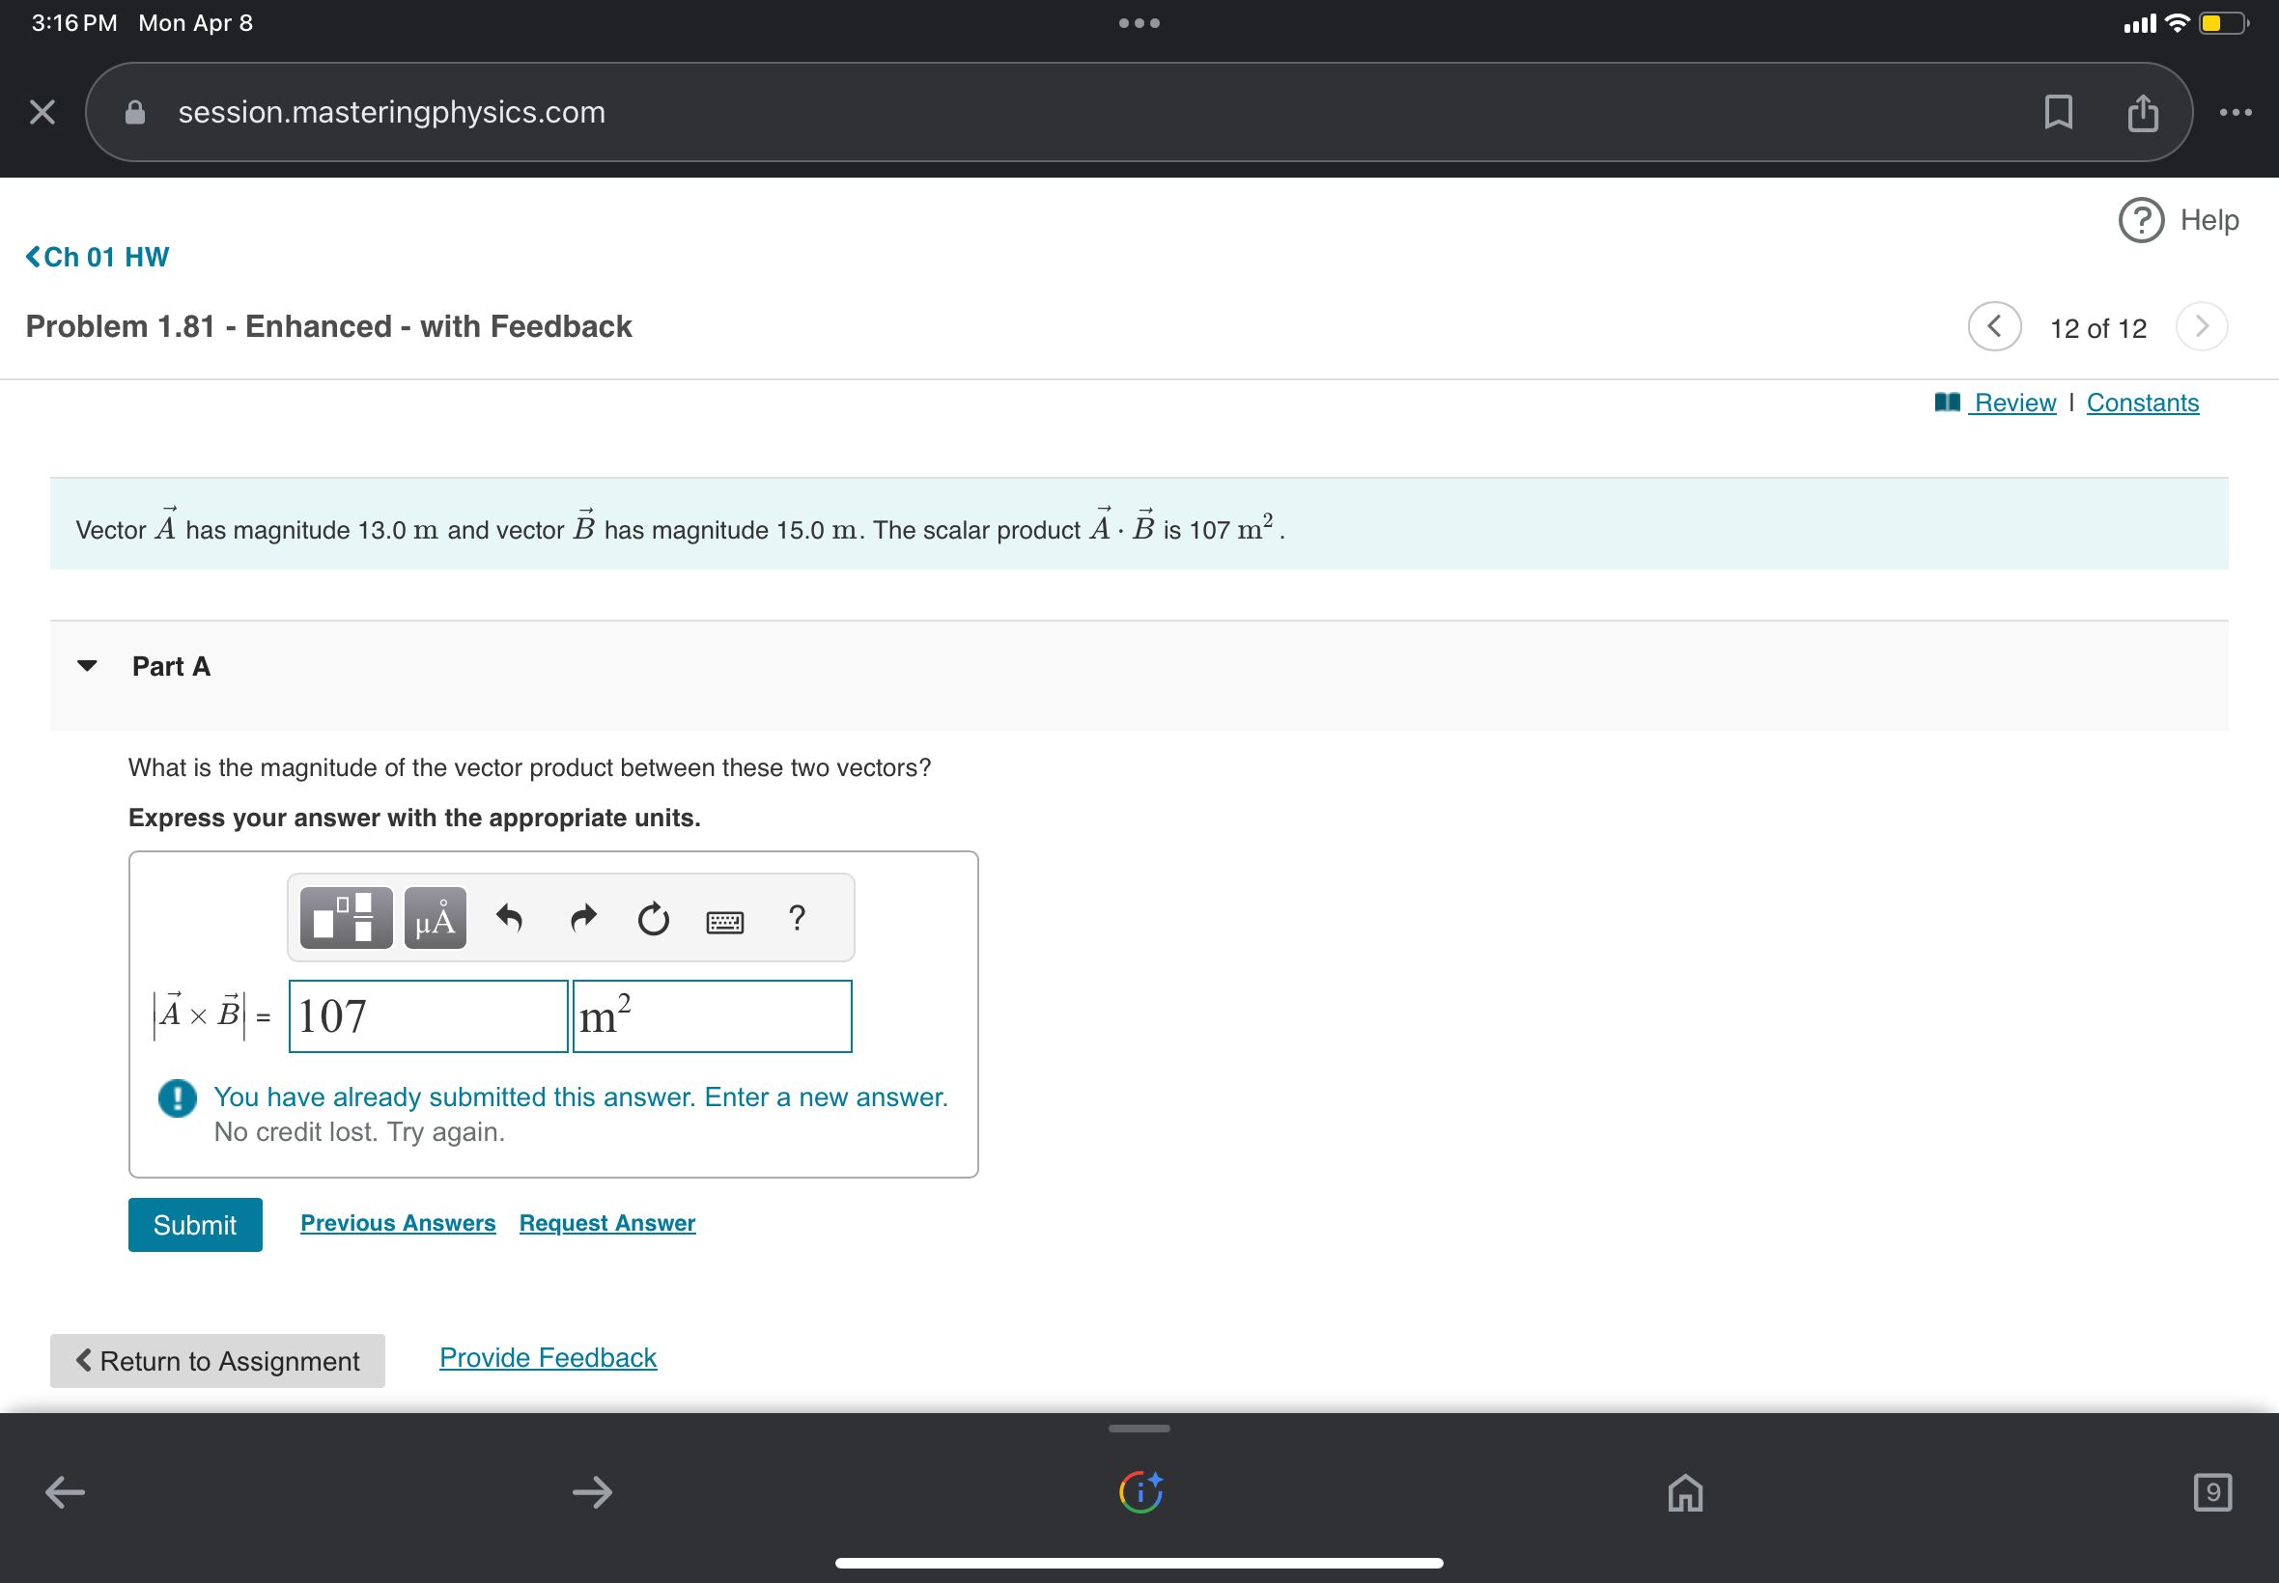This screenshot has height=1583, width=2279.
Task: Open the tab switcher showing 9 tabs
Action: [x=2211, y=1490]
